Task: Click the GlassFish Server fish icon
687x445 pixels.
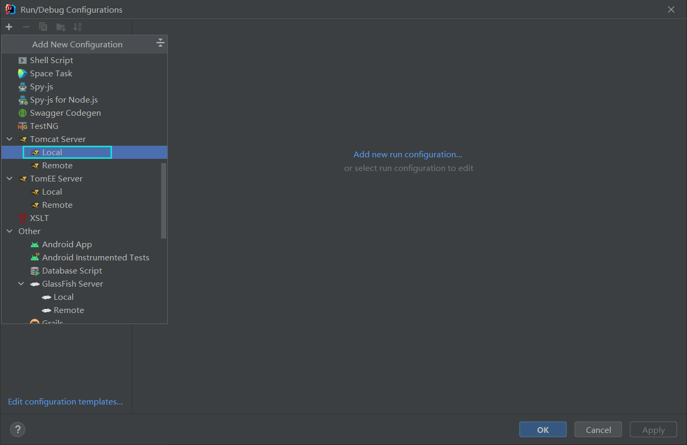Action: 35,284
